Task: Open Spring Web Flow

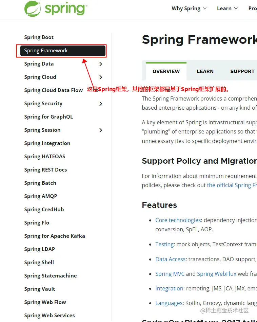Action: [45, 302]
